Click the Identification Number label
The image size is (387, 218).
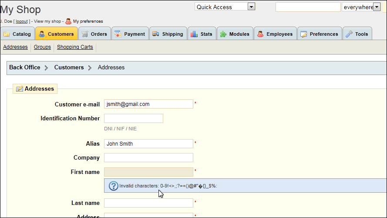(70, 119)
